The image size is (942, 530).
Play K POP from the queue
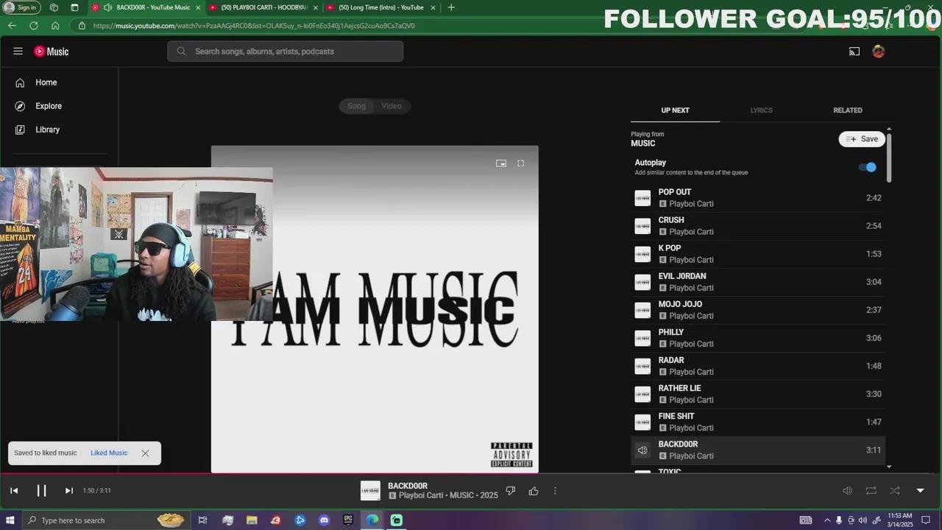pyautogui.click(x=758, y=254)
